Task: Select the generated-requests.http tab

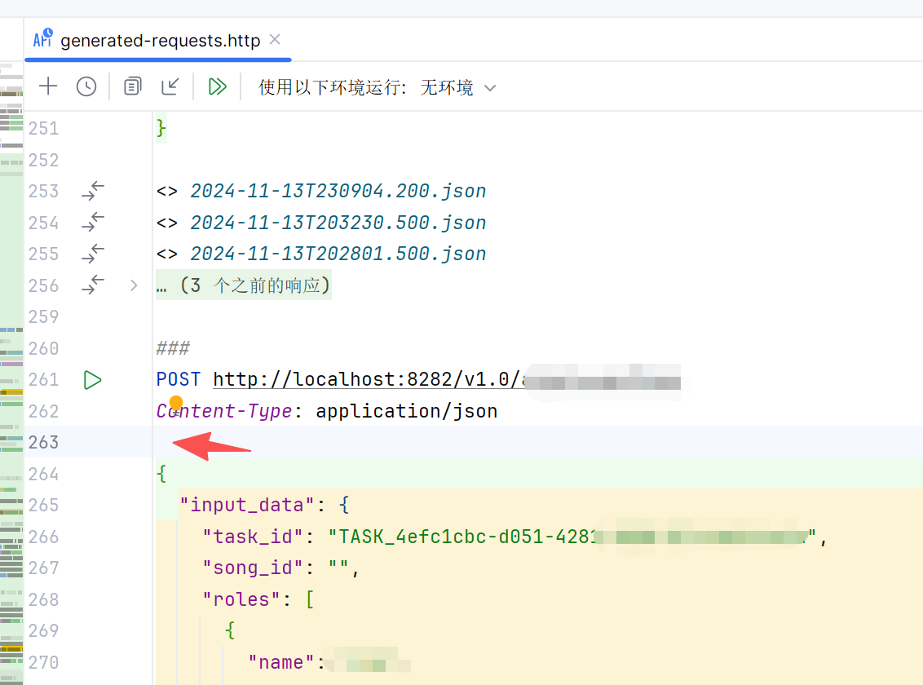Action: click(x=157, y=40)
